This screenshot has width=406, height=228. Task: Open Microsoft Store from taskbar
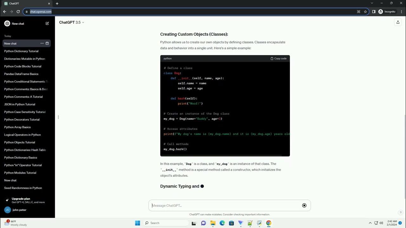tap(232, 223)
